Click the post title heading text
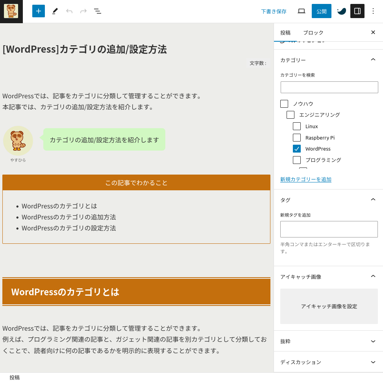The image size is (383, 381). [85, 49]
